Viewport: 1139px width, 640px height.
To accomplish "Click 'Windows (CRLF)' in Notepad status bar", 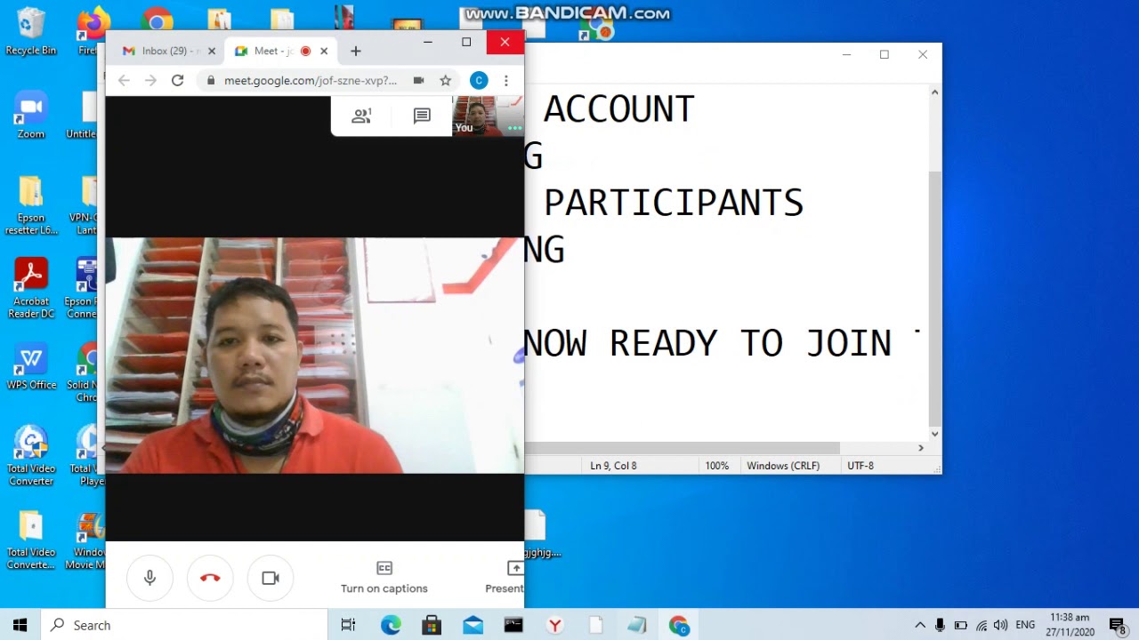I will [x=783, y=466].
